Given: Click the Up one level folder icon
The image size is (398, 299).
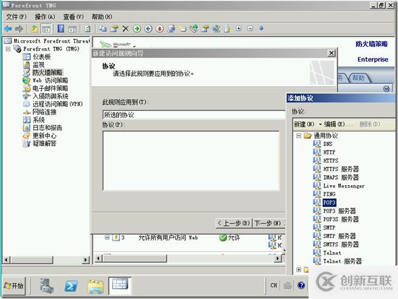Looking at the screenshot, I should click(34, 29).
